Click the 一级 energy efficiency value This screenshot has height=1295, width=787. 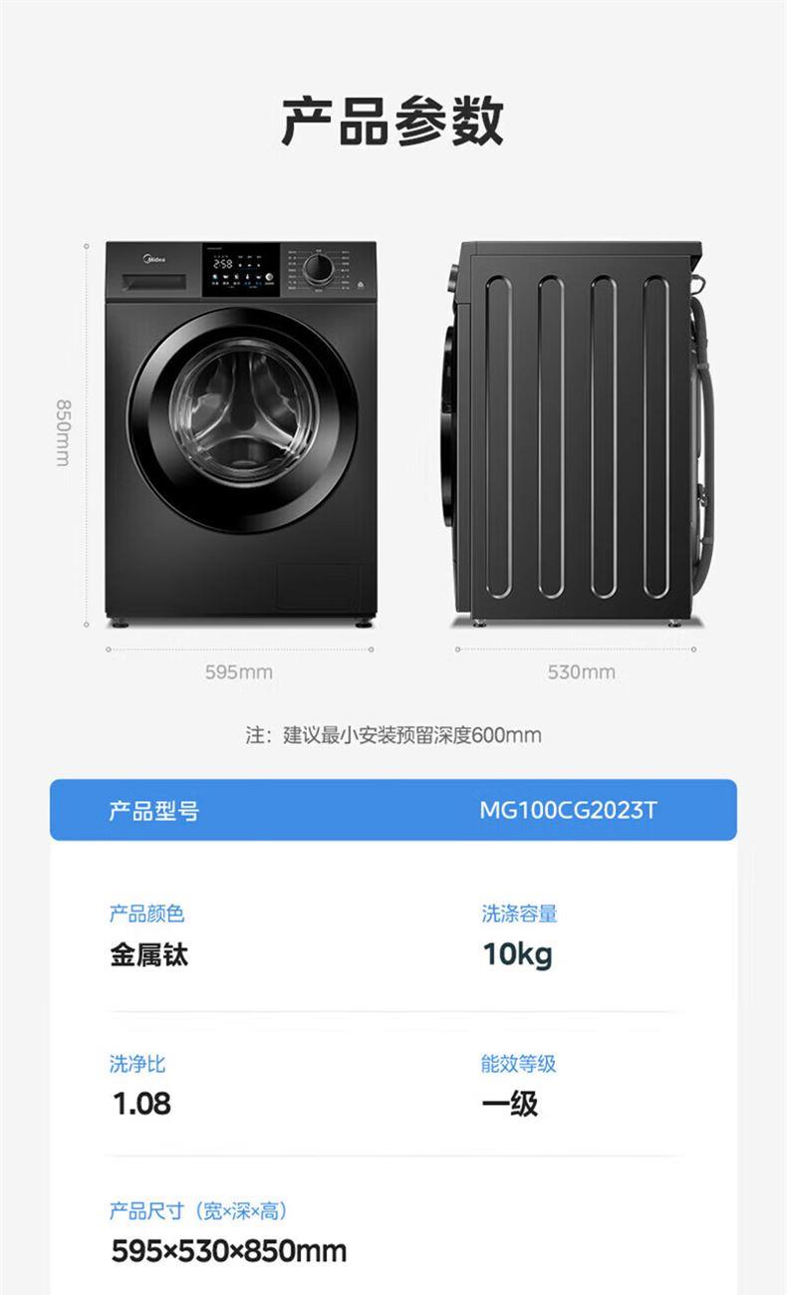pos(509,1104)
